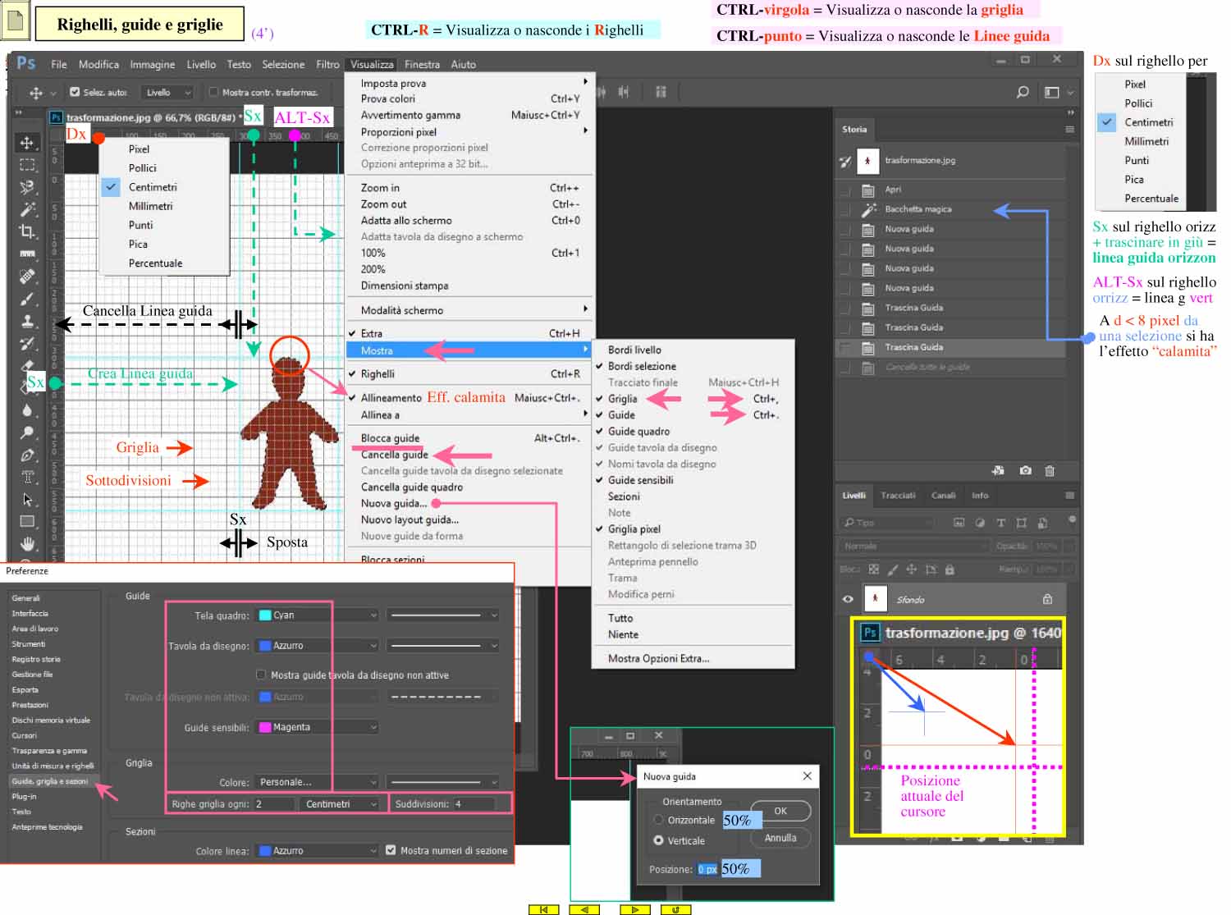Click the yellow next-page navigation arrow
This screenshot has width=1231, height=915.
(634, 909)
